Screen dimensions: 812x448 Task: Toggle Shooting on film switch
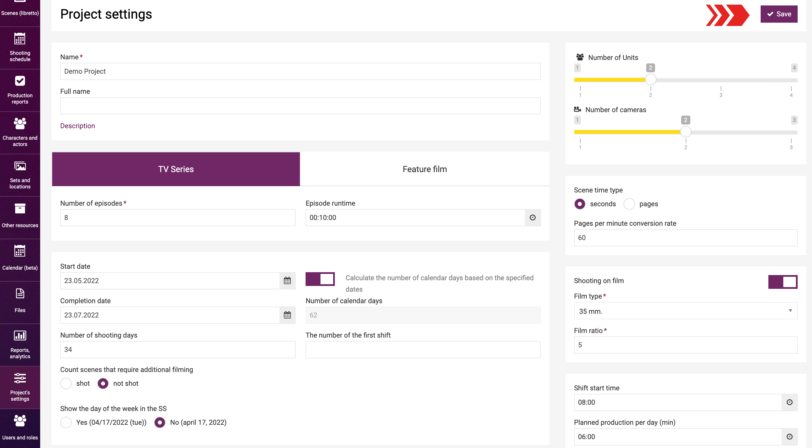(783, 282)
